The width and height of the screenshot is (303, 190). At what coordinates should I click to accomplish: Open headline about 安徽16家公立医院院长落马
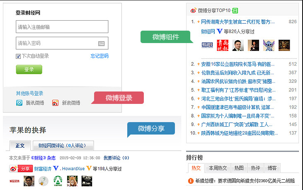click(238, 64)
